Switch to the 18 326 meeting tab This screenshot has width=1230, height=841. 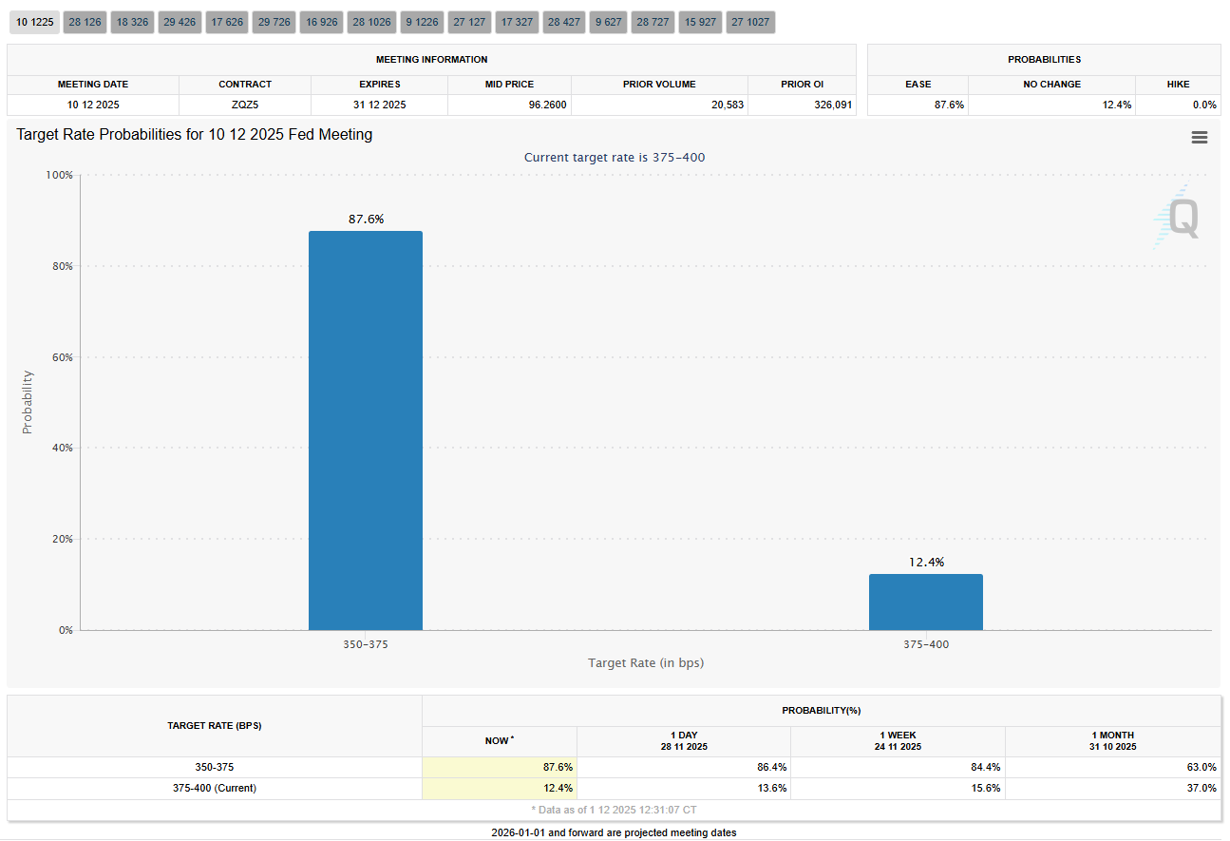pyautogui.click(x=133, y=22)
